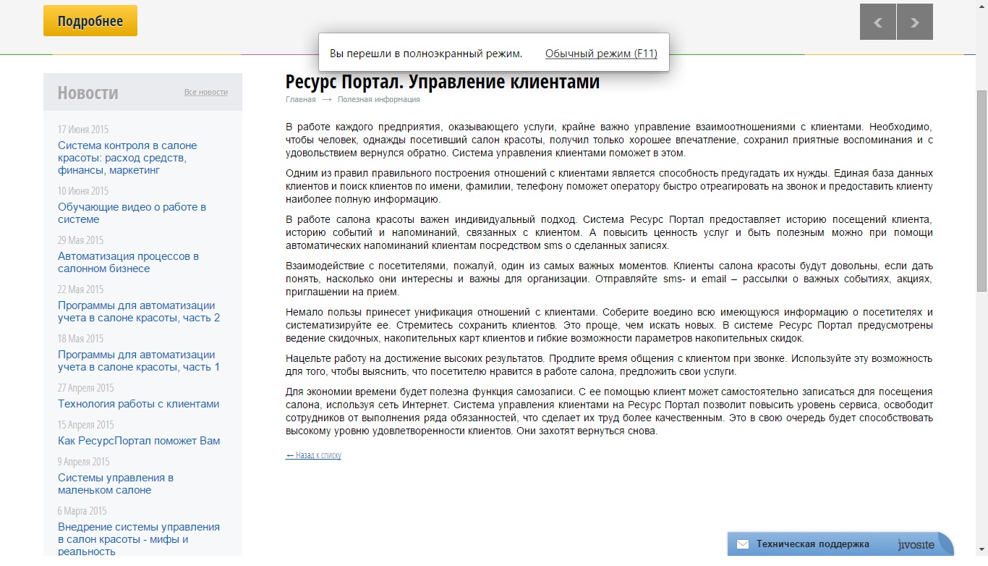Click the heading Ресурс Портал. Управление клиентами
Viewport: 988px width, 566px height.
[443, 82]
